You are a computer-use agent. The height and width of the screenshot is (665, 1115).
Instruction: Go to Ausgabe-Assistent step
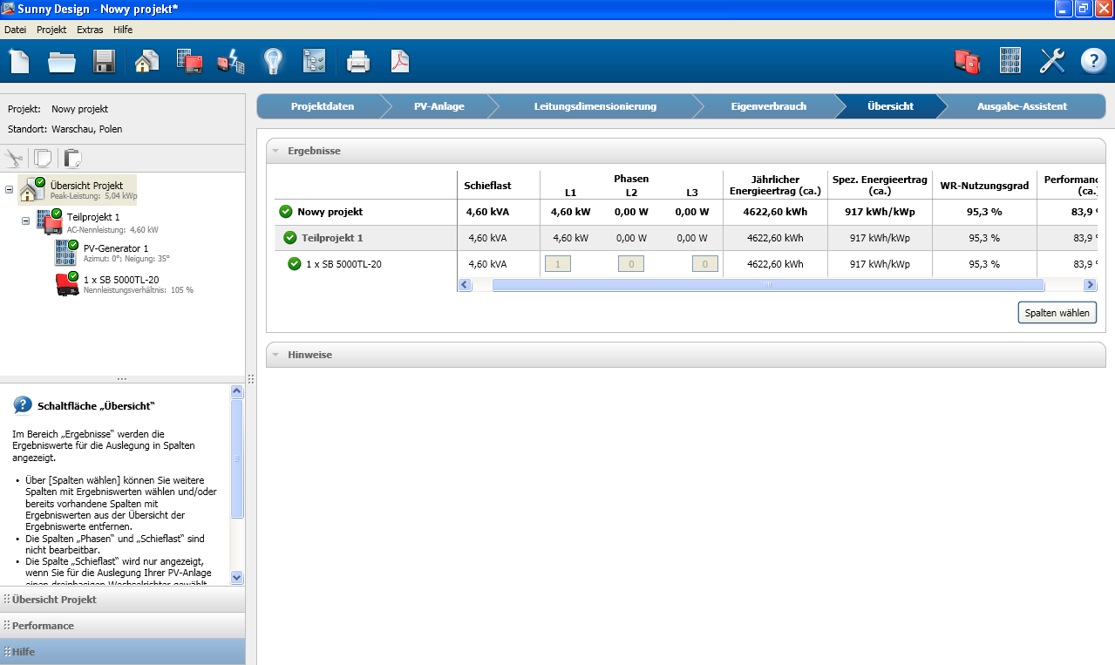1022,106
